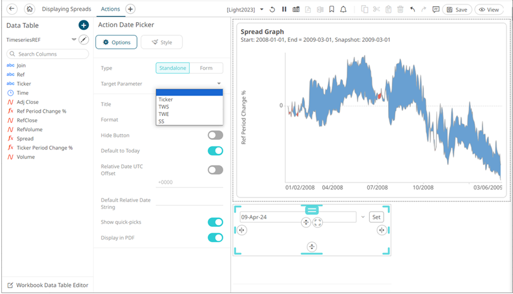Click the refresh icon in top toolbar
Image resolution: width=513 pixels, height=294 pixels.
tap(272, 10)
